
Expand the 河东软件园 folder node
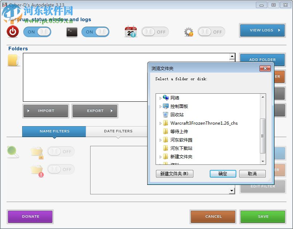click(160, 140)
